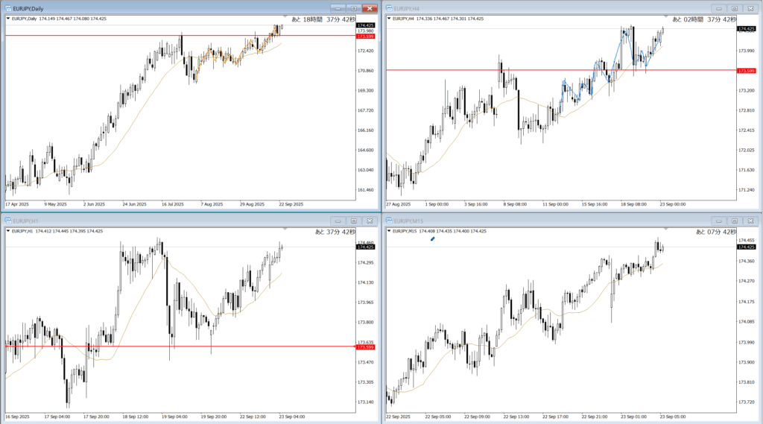Click the chart shift triangle on H4 chart

pos(667,16)
